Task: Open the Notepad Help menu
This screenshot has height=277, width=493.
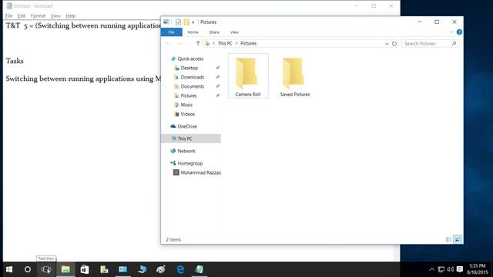Action: pos(70,15)
